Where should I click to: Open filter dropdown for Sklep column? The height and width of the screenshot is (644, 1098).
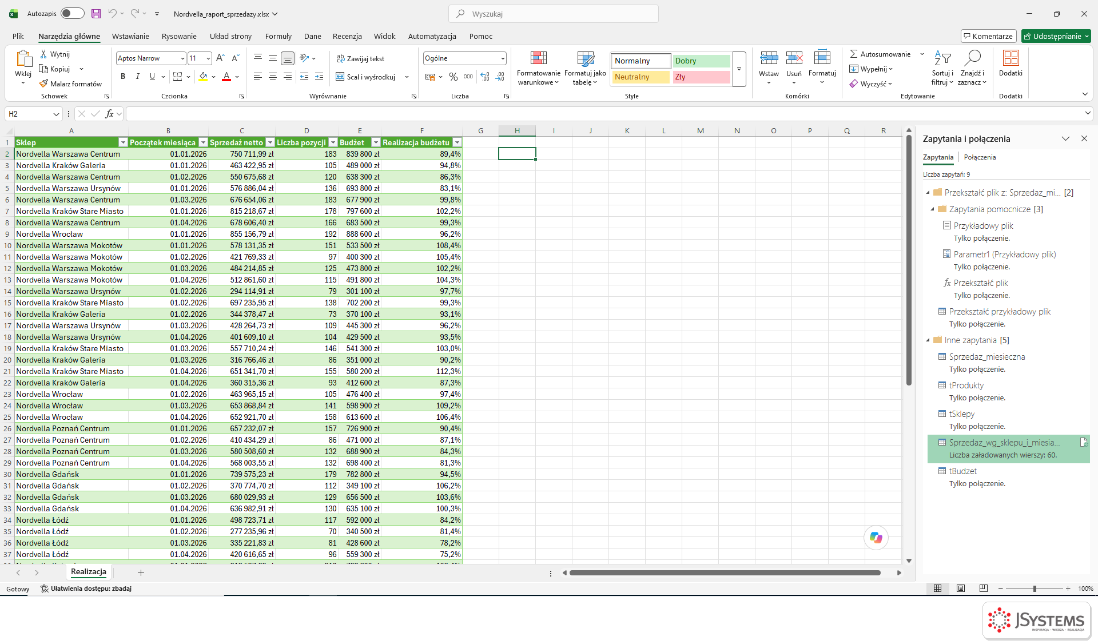(123, 142)
